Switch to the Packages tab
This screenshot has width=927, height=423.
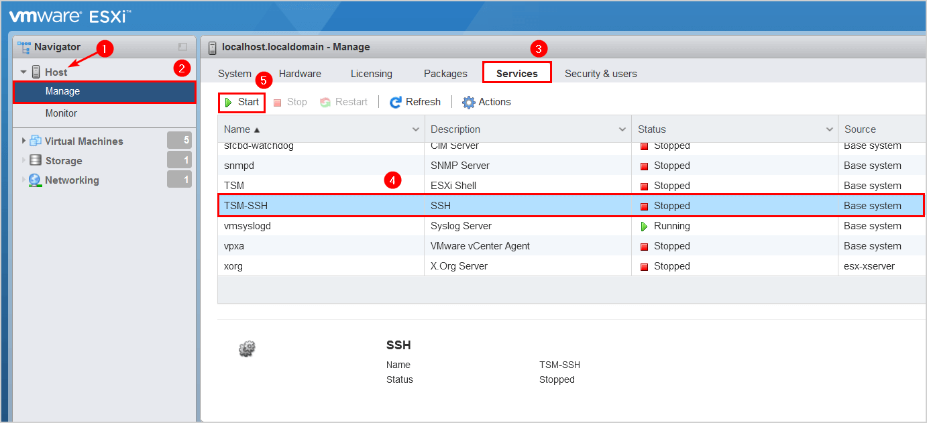pos(445,74)
